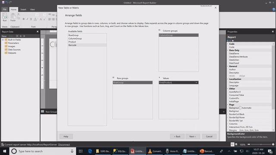Switch to the Barcod... PowerPoint taskbar item
Image resolution: width=276 pixels, height=155 pixels.
click(x=207, y=151)
